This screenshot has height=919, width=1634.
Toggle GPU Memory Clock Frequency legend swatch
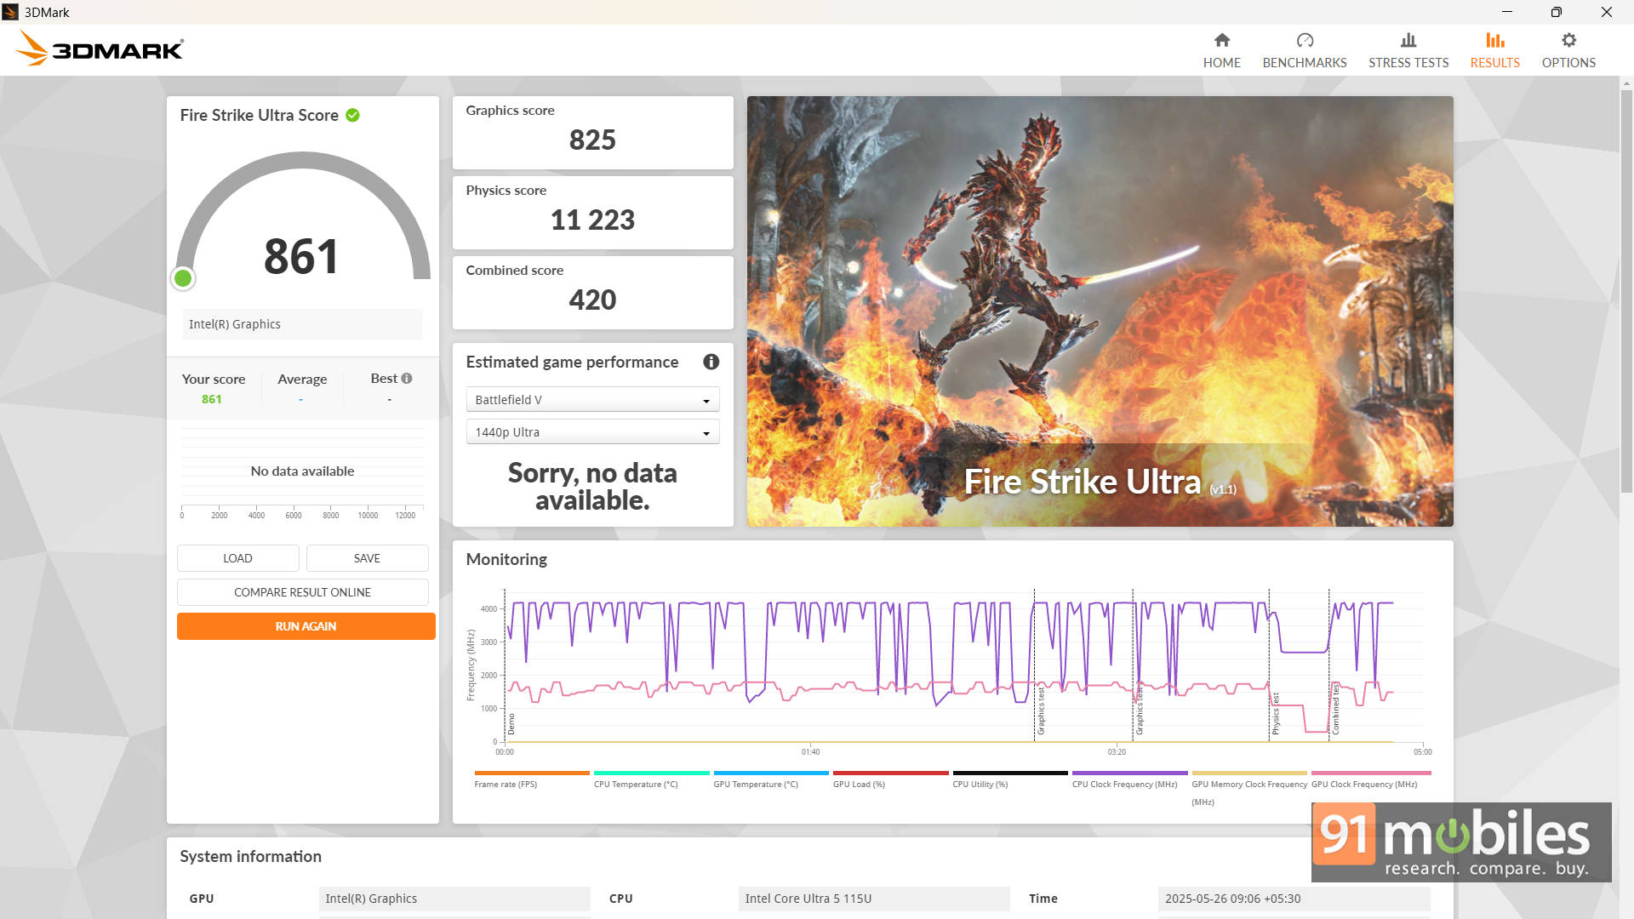pos(1249,773)
